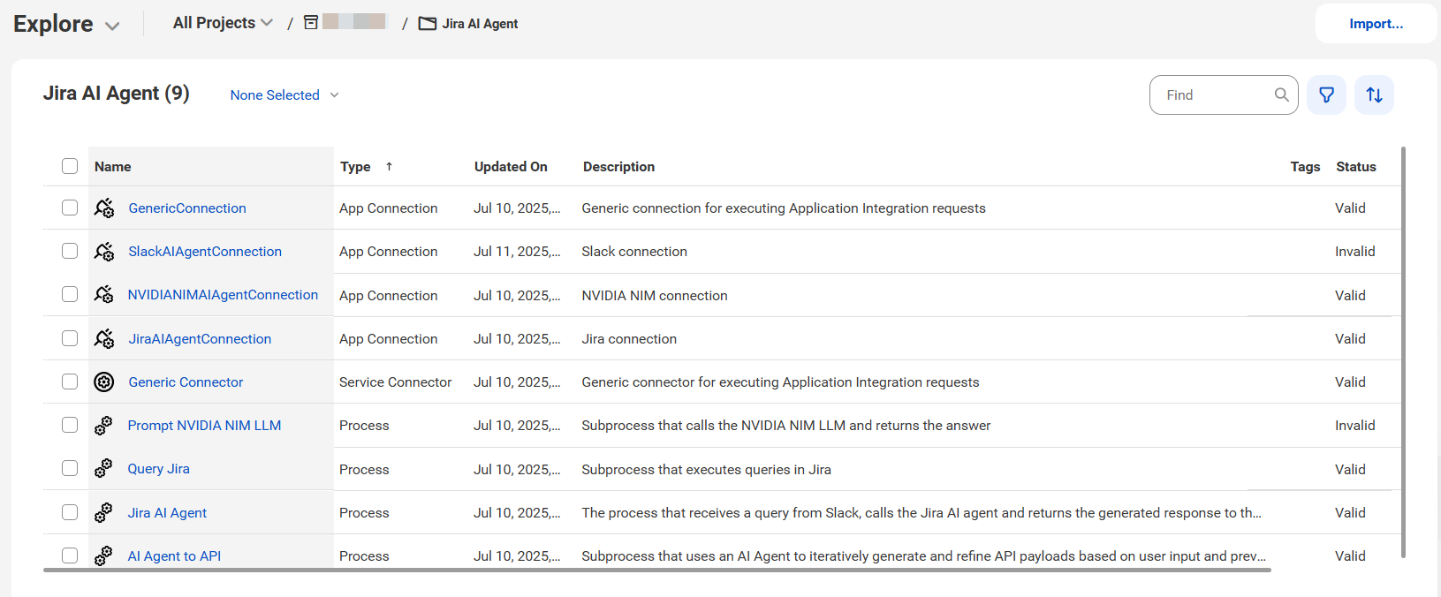Click the Query Jira process icon

coord(103,468)
